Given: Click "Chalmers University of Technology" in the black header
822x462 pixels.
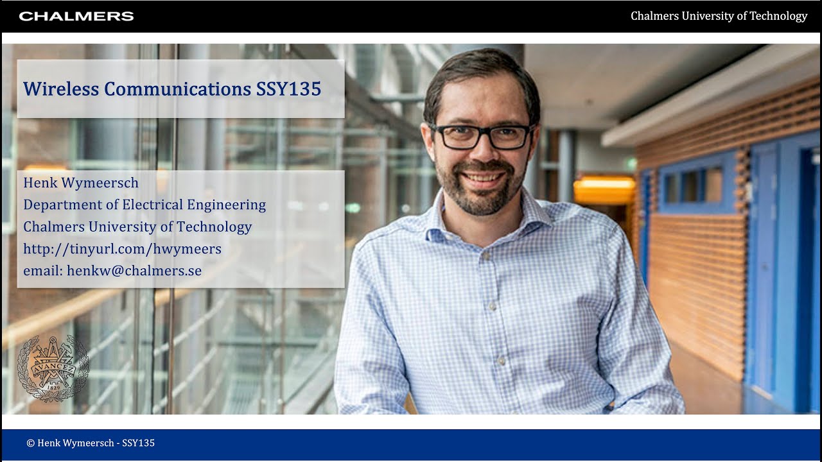Looking at the screenshot, I should pos(719,16).
